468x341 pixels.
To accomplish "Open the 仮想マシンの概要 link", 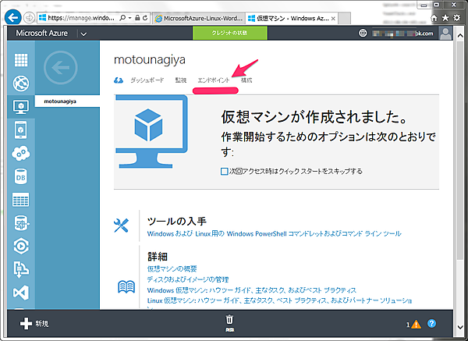I will pyautogui.click(x=172, y=268).
